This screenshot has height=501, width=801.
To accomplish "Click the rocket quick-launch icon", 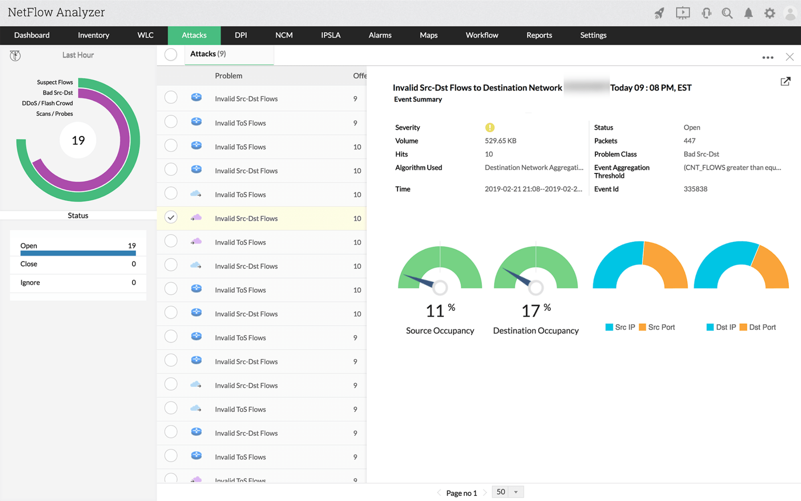I will (x=659, y=13).
